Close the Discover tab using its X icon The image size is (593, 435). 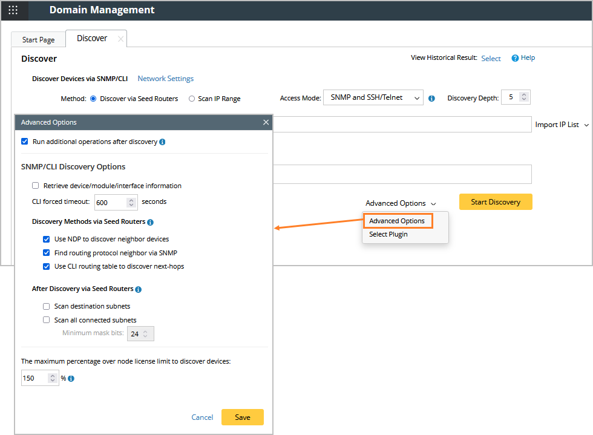120,39
